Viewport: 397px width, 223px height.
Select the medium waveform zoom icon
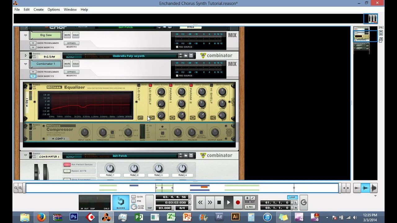click(365, 188)
